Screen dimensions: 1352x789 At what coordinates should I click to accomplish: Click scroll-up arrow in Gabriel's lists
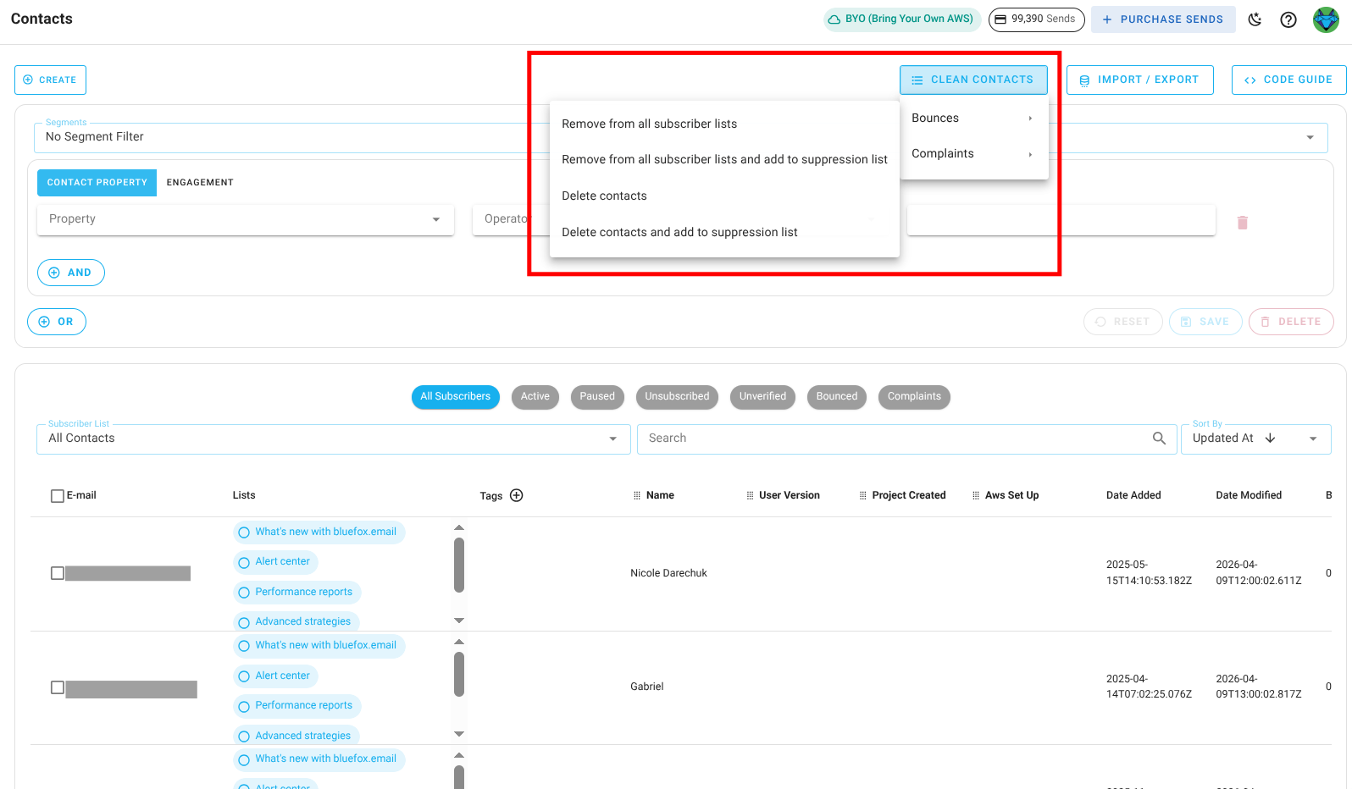tap(459, 641)
